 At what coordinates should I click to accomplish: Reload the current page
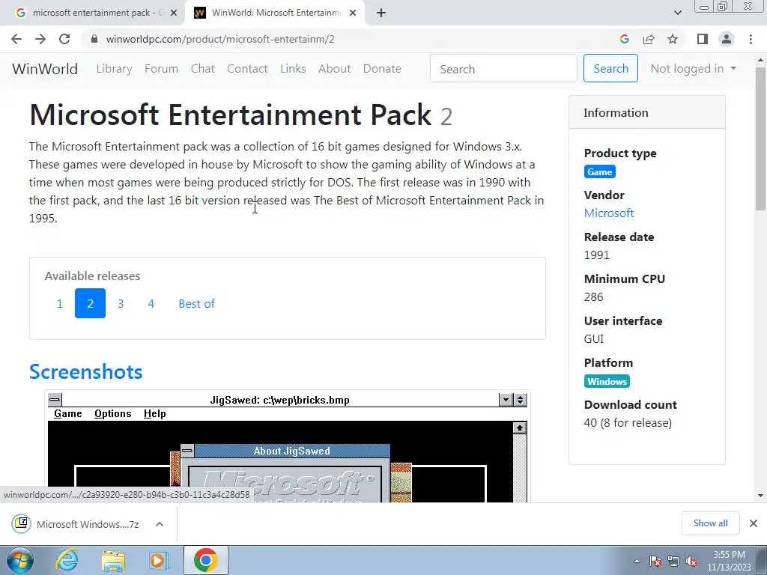[64, 39]
